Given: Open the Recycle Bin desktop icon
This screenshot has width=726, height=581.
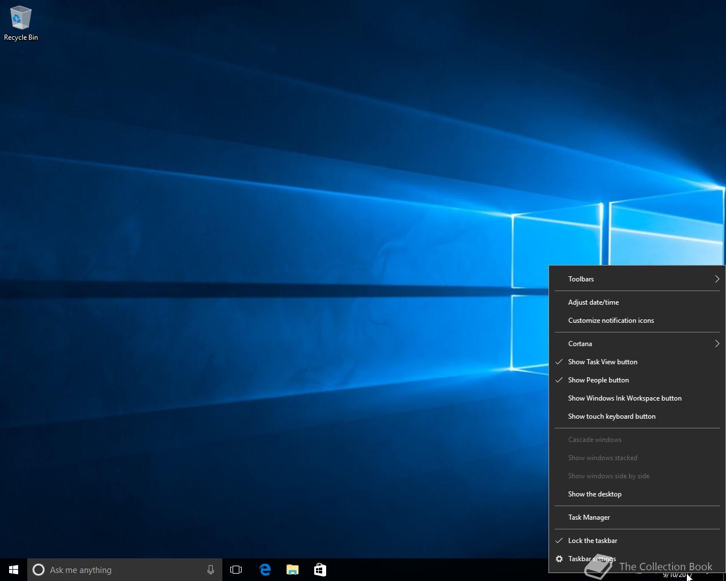Looking at the screenshot, I should (x=21, y=24).
